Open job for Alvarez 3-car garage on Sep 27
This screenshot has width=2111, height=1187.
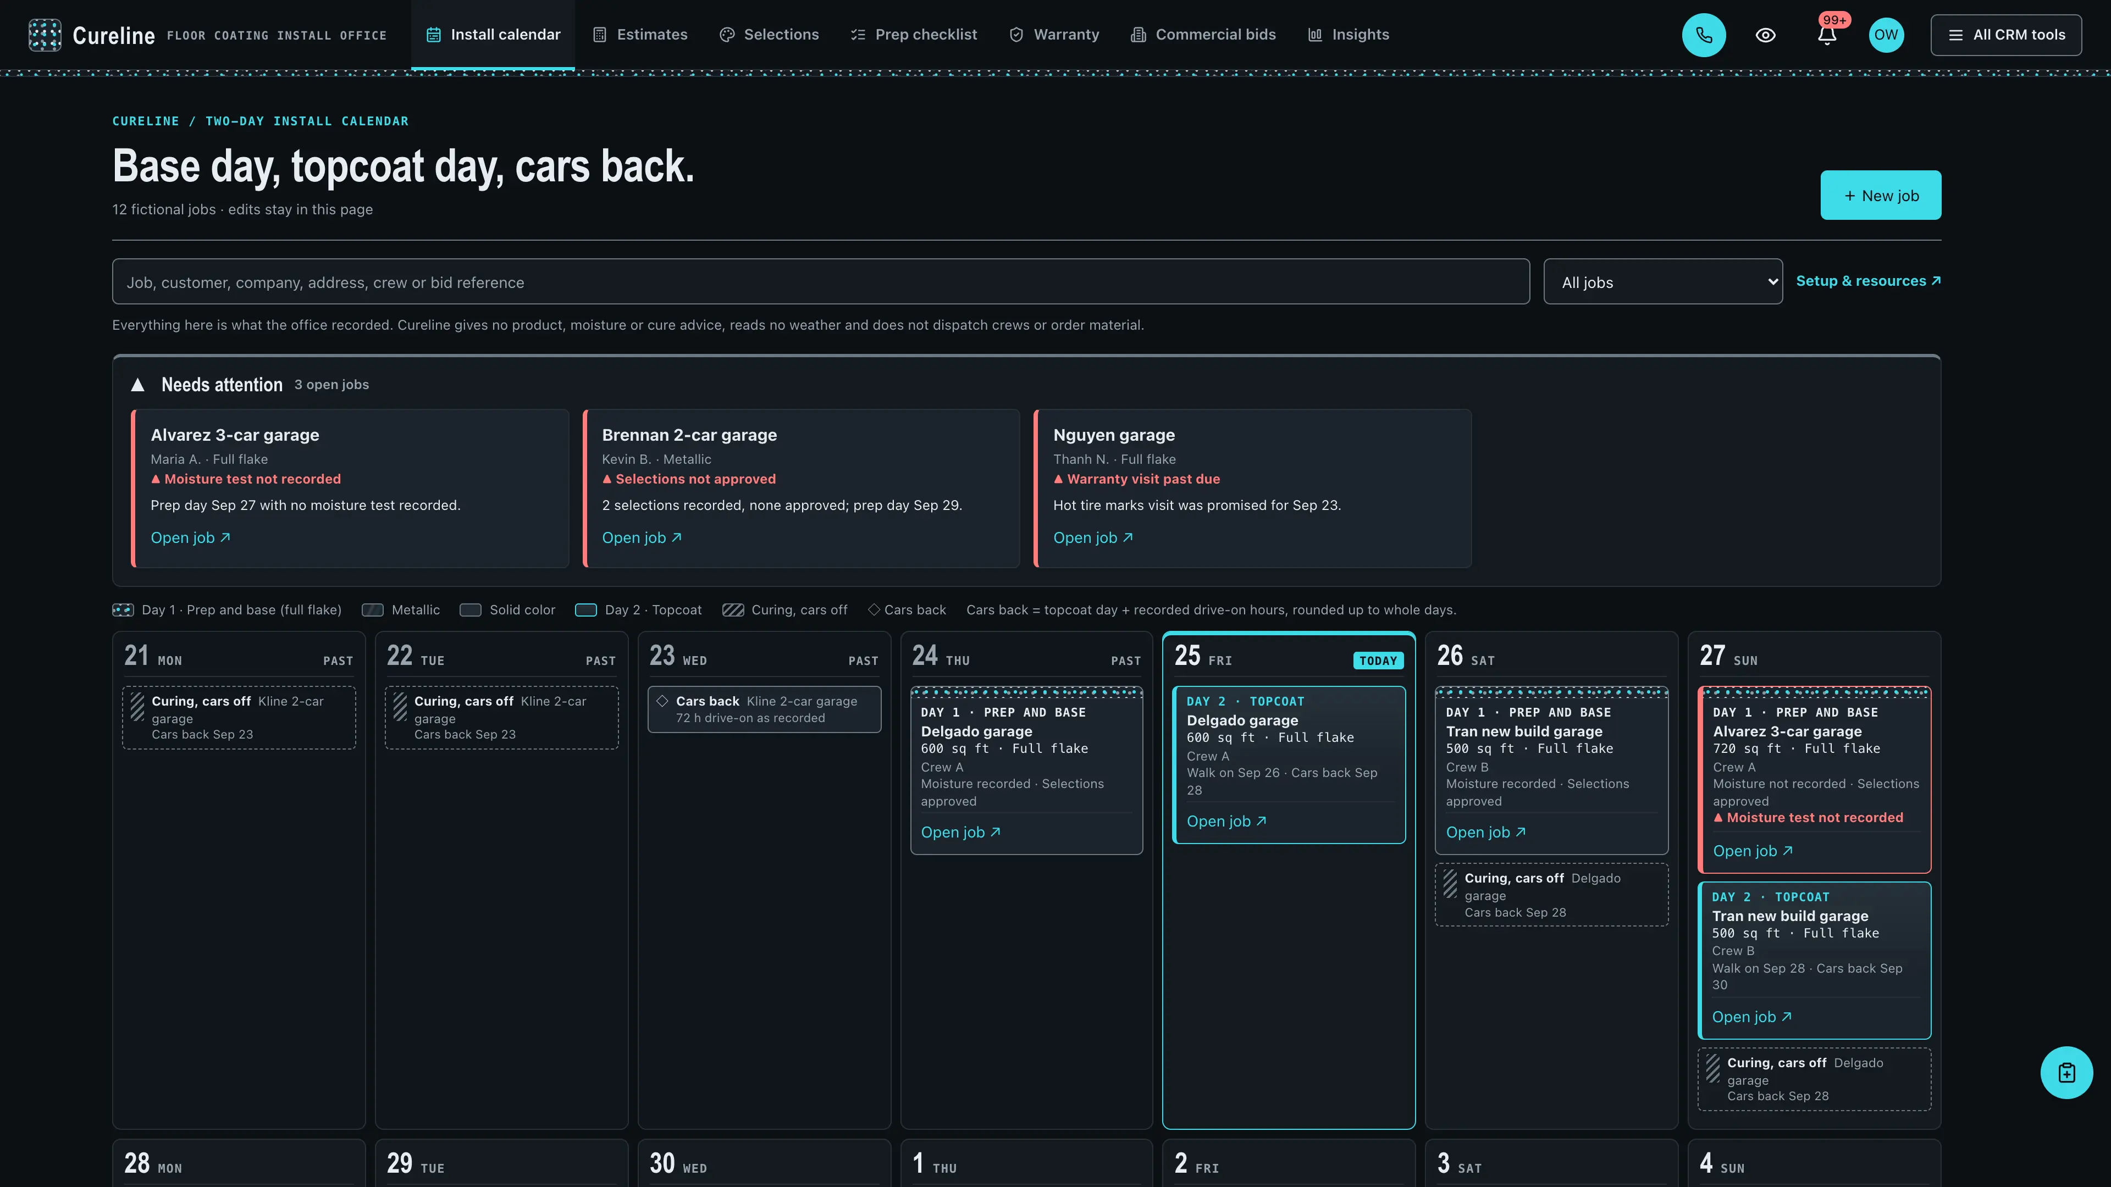1753,850
